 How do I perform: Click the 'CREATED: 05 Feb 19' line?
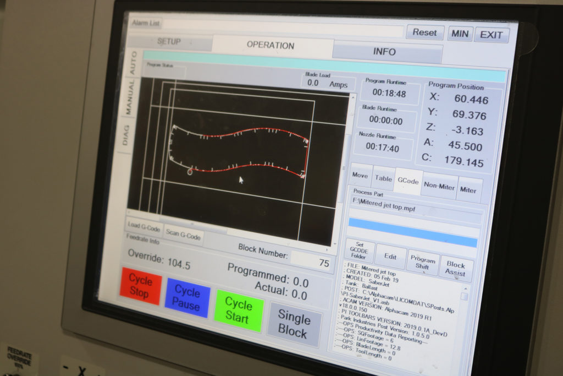372,276
